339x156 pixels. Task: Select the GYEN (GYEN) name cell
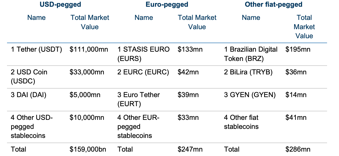[x=250, y=95]
